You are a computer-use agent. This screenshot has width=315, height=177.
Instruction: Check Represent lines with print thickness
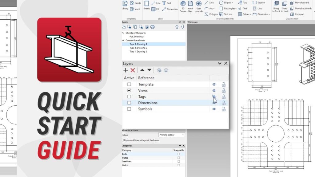(x=123, y=140)
